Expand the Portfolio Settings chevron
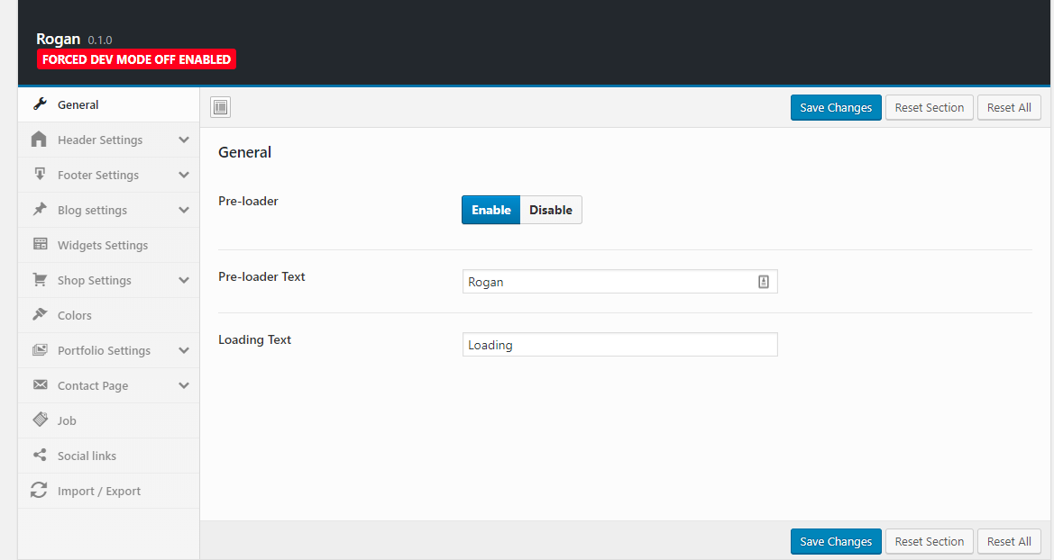Screen dimensions: 1054x560 [184, 350]
